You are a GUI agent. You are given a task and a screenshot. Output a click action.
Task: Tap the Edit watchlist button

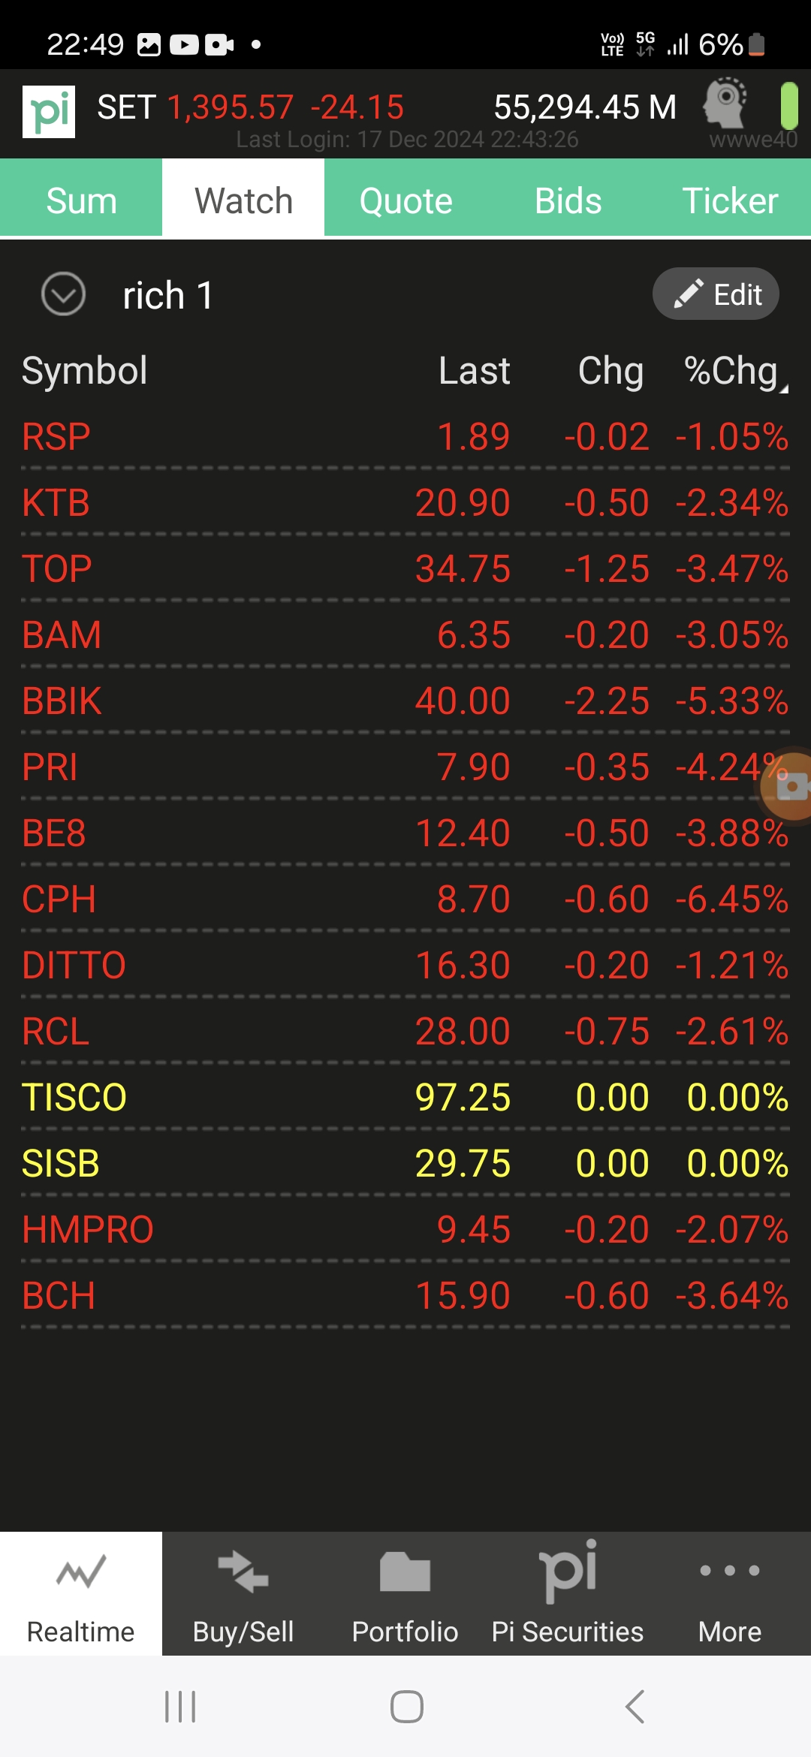(716, 294)
